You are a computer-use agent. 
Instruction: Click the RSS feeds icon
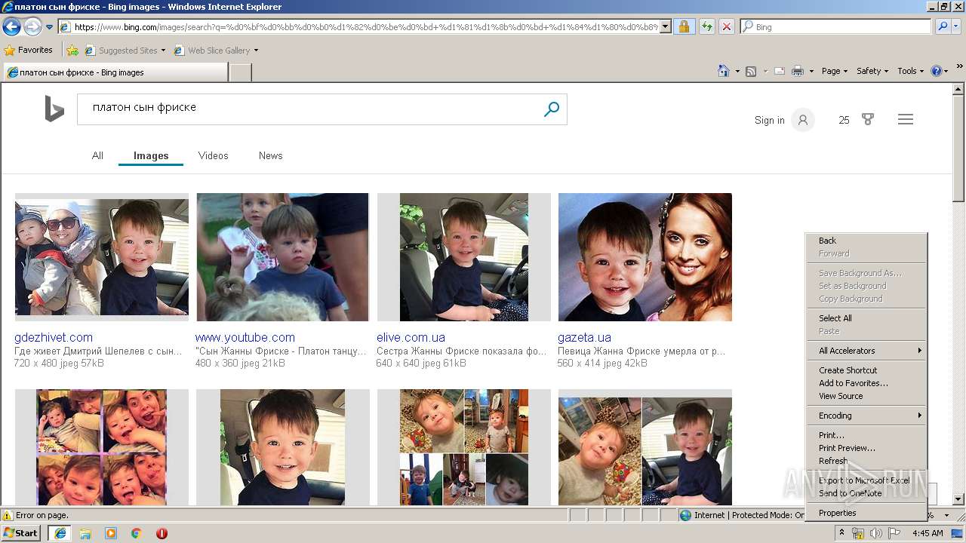(x=751, y=71)
